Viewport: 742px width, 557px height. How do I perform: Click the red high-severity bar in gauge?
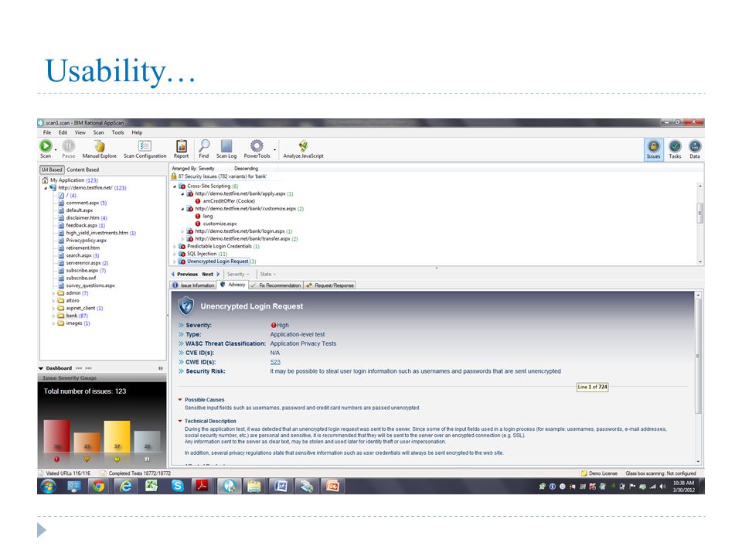click(x=56, y=436)
